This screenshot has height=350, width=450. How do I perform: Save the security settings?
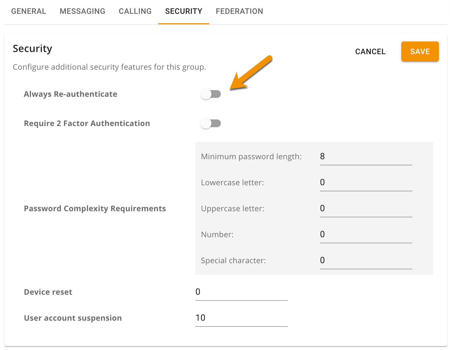pyautogui.click(x=420, y=52)
